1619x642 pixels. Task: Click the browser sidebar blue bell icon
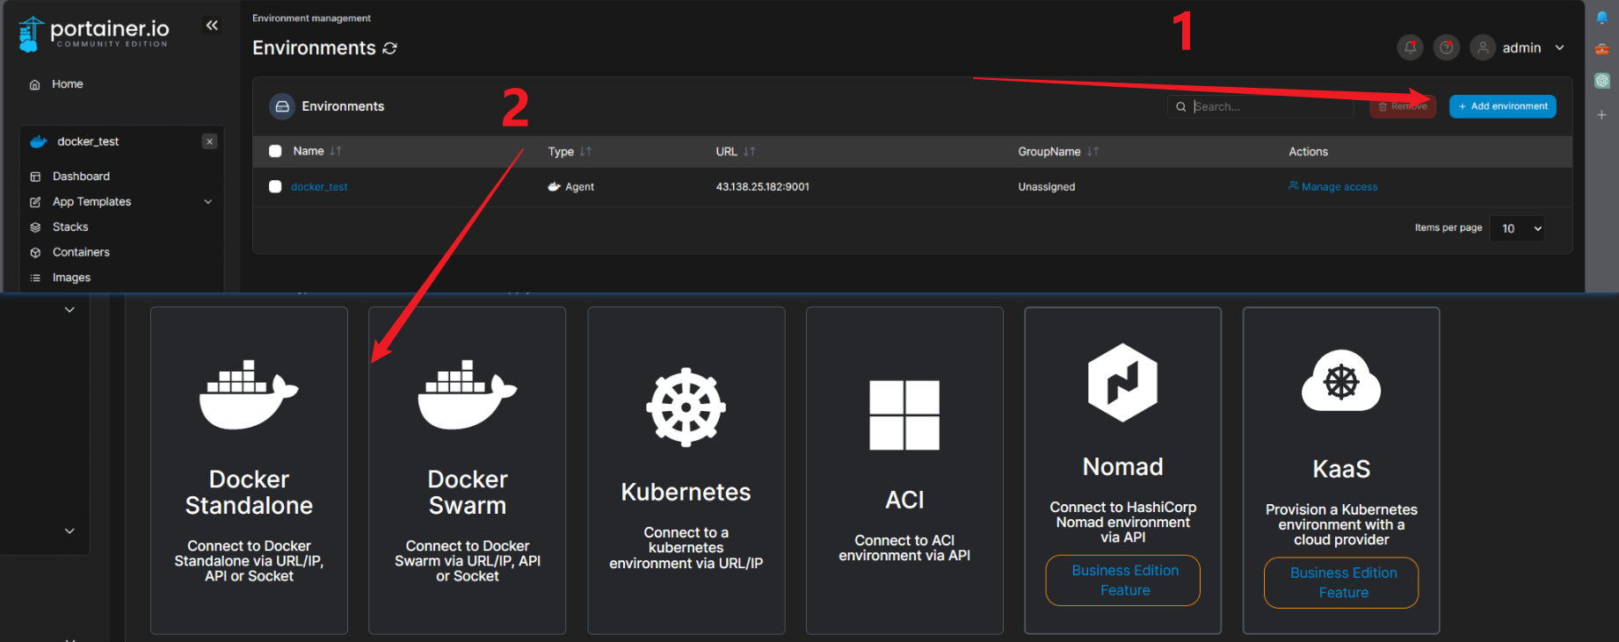1601,18
